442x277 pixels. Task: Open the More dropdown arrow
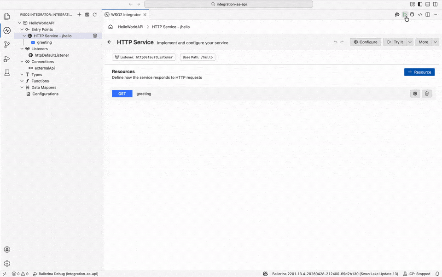pos(435,42)
